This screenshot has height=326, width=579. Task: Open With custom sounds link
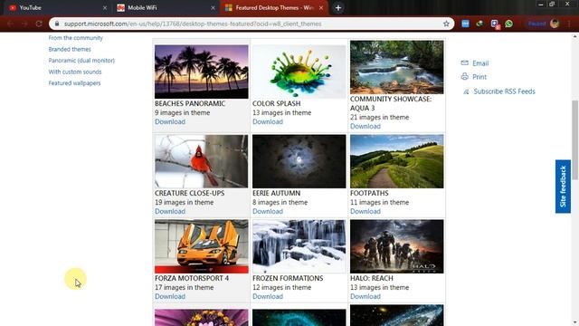coord(74,72)
